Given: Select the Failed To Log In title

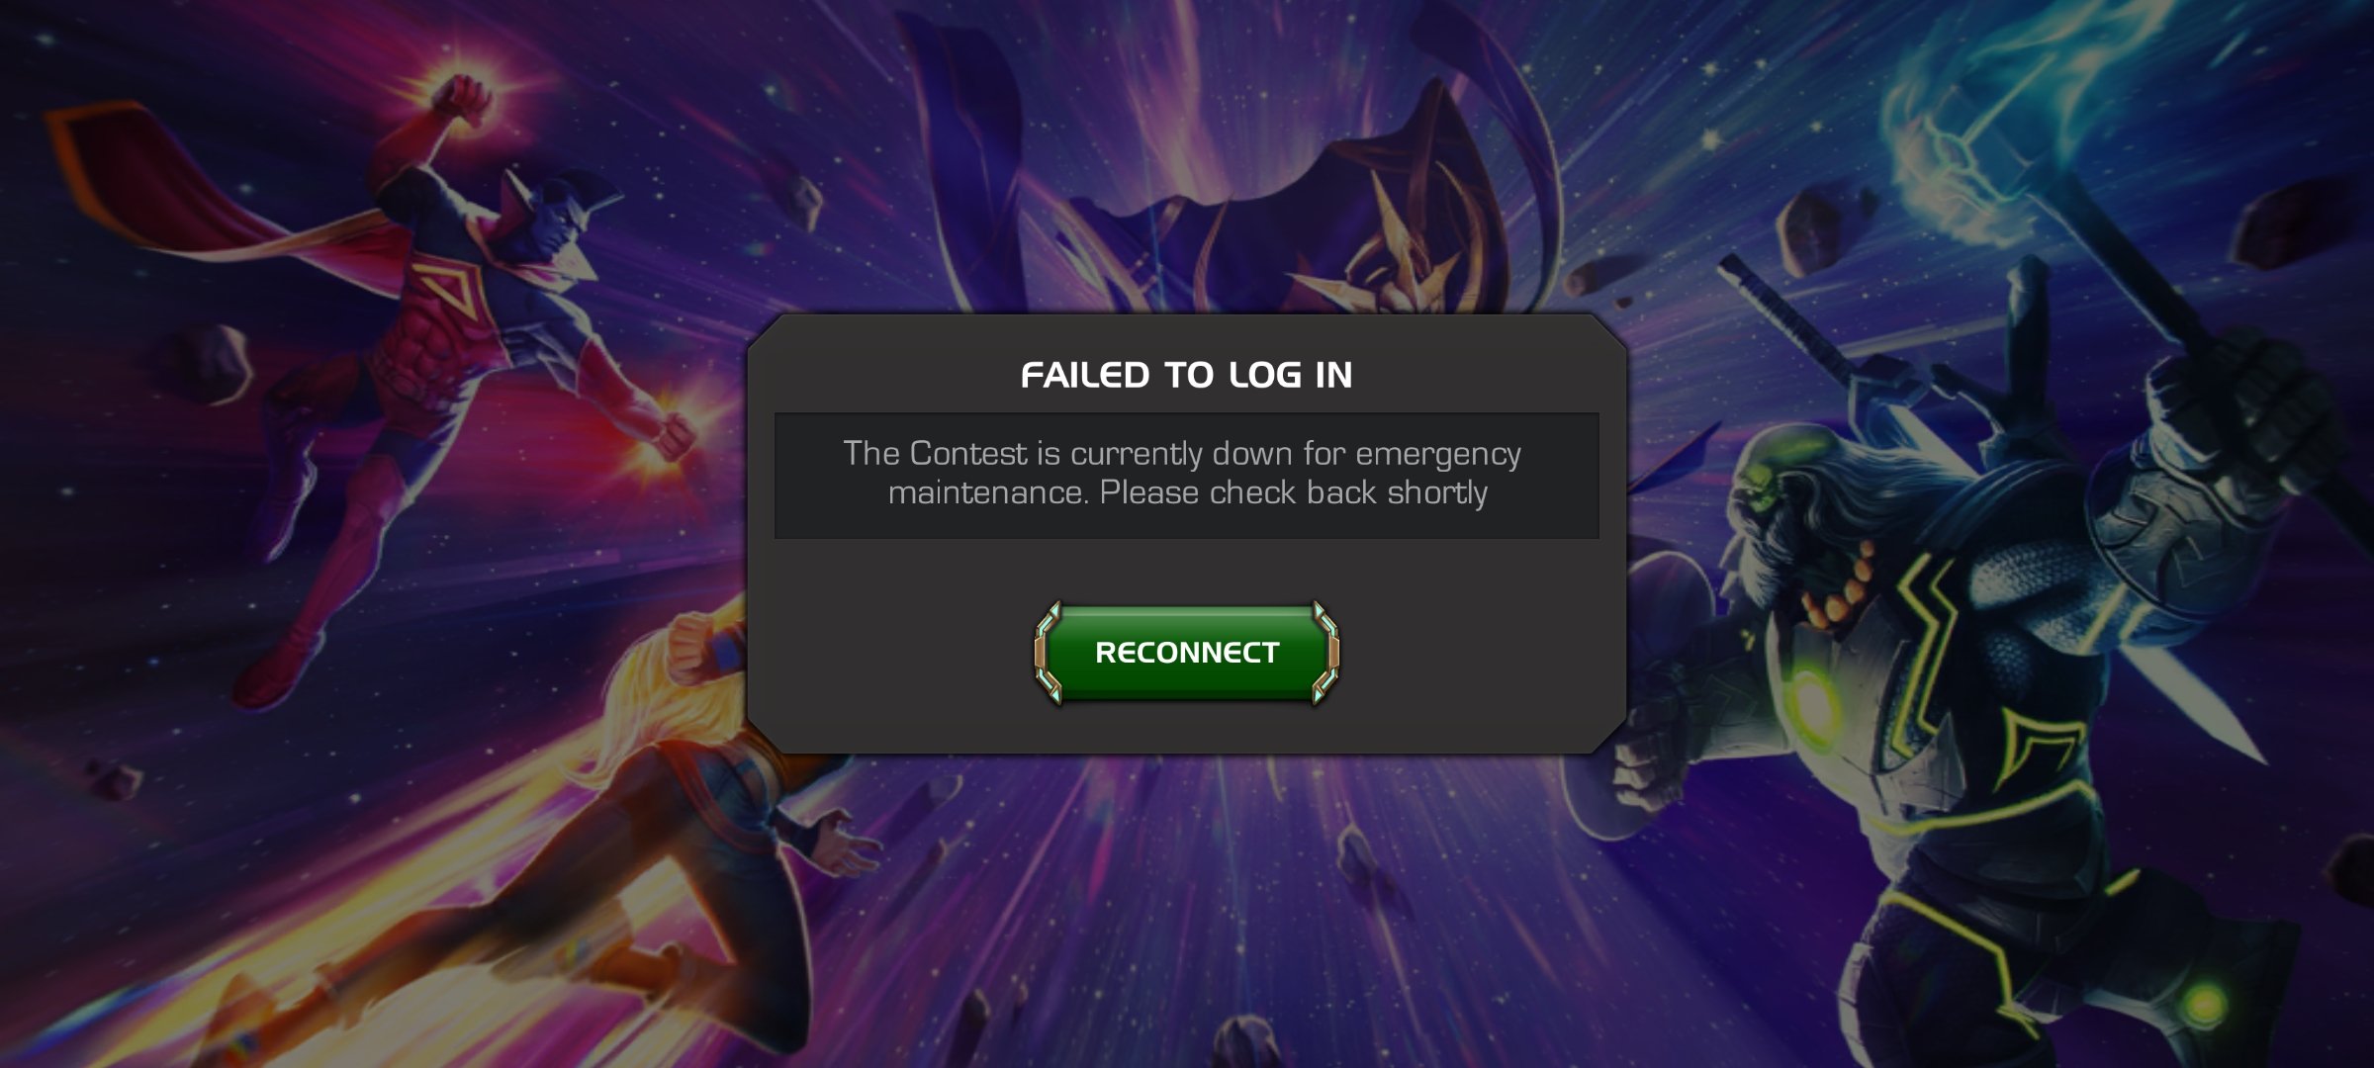Looking at the screenshot, I should click(x=1186, y=375).
